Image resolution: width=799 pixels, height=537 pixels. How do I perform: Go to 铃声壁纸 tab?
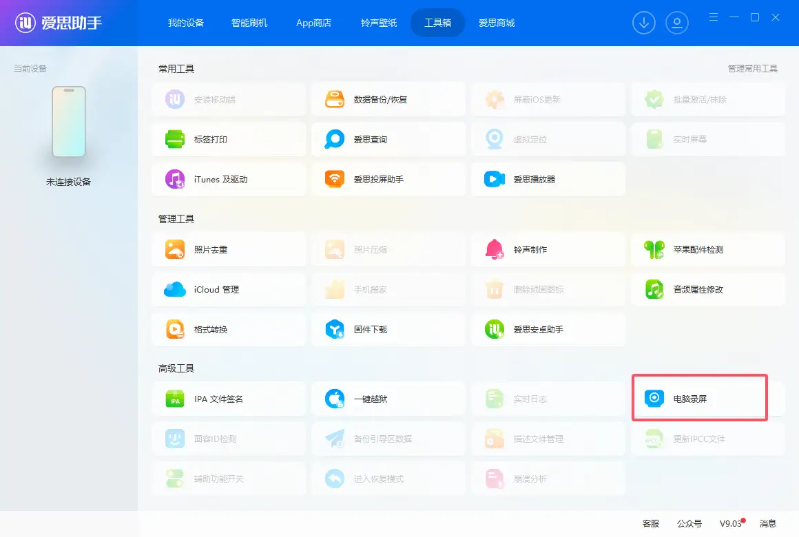coord(379,23)
